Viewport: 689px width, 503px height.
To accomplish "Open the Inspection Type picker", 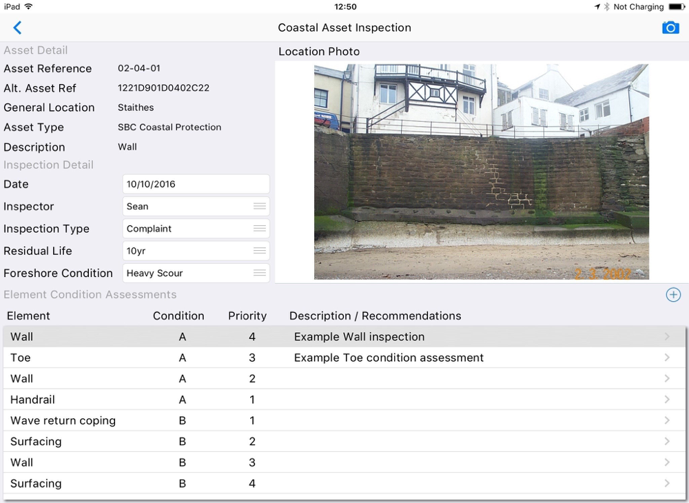I will [196, 229].
